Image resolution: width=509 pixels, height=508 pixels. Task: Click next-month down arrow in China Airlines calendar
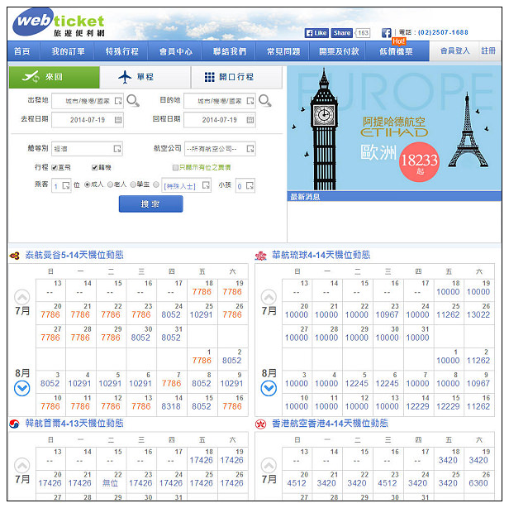(269, 388)
